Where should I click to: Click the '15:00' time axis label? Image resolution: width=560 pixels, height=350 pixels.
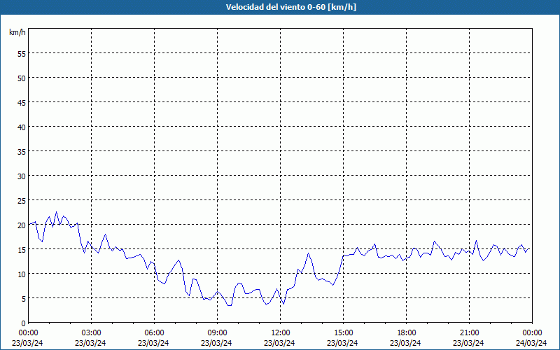[343, 333]
